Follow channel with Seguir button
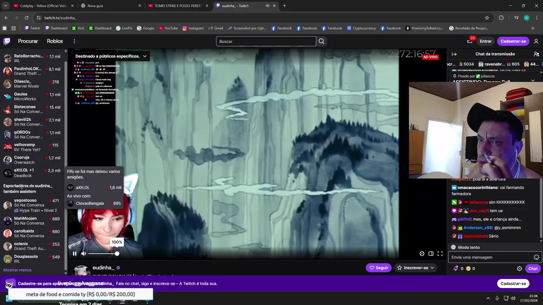Image resolution: width=543 pixels, height=305 pixels. tap(379, 268)
